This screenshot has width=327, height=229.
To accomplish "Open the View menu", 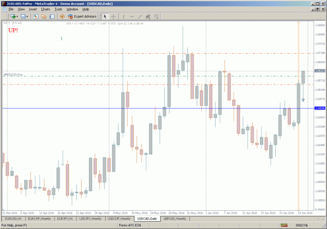I will point(21,9).
